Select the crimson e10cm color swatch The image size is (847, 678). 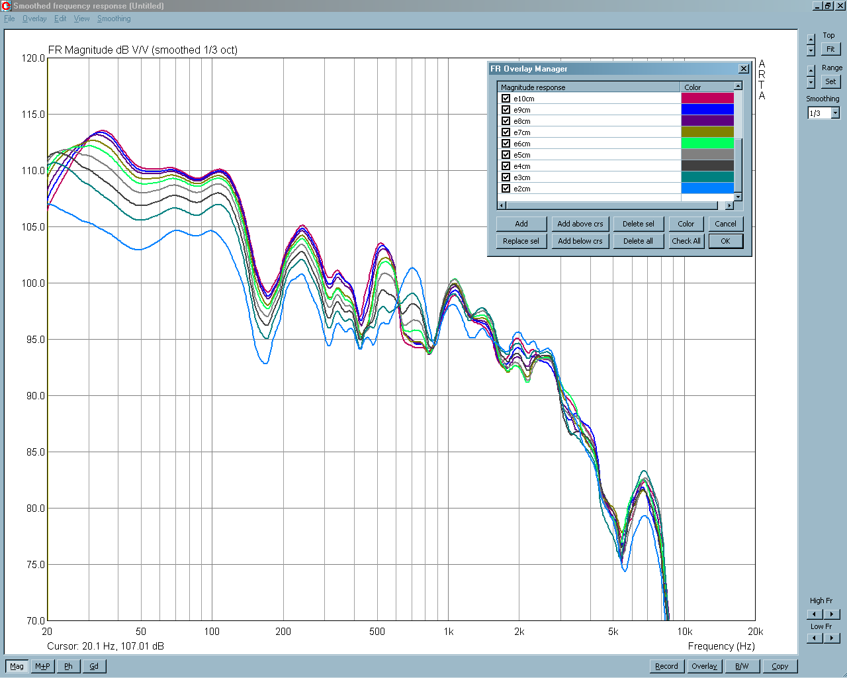707,99
